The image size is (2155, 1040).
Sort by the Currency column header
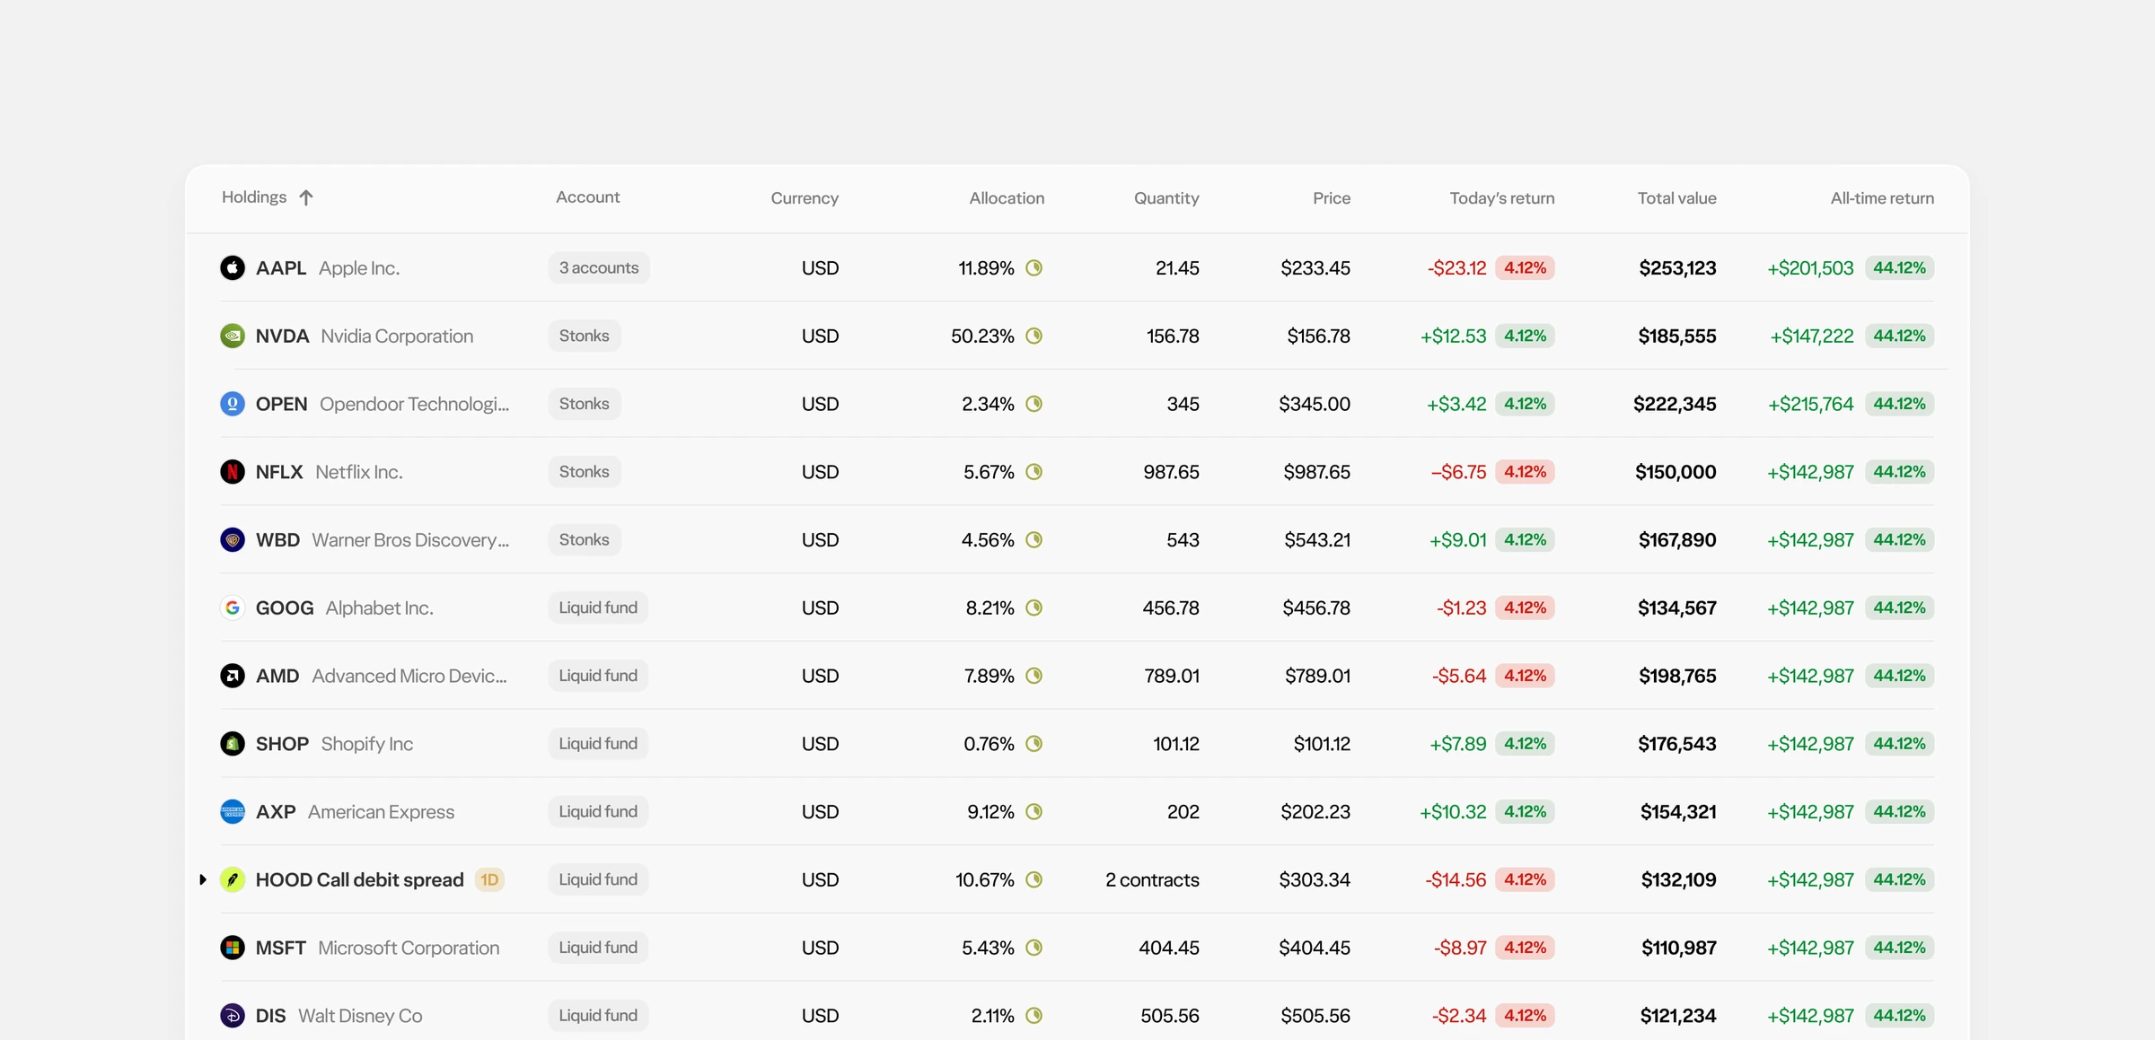805,198
